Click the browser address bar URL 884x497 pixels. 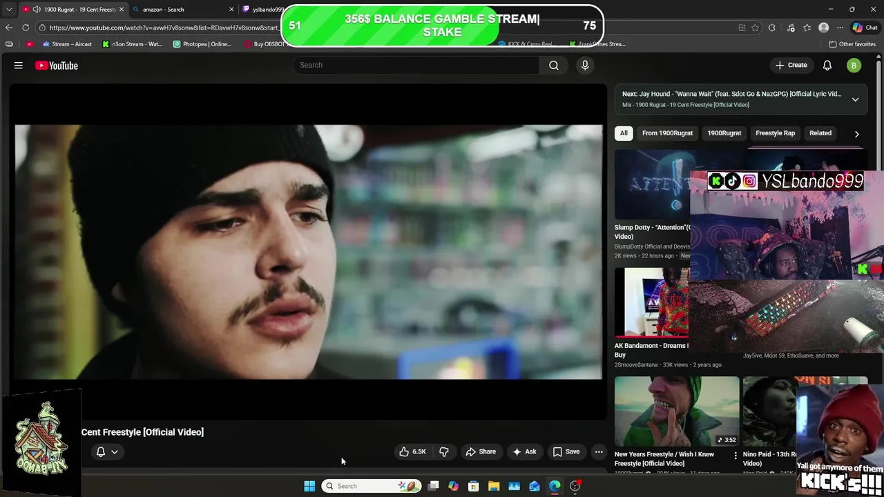tap(164, 28)
